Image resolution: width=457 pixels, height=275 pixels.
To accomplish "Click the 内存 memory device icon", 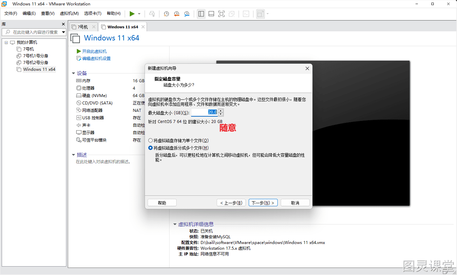I will (79, 81).
